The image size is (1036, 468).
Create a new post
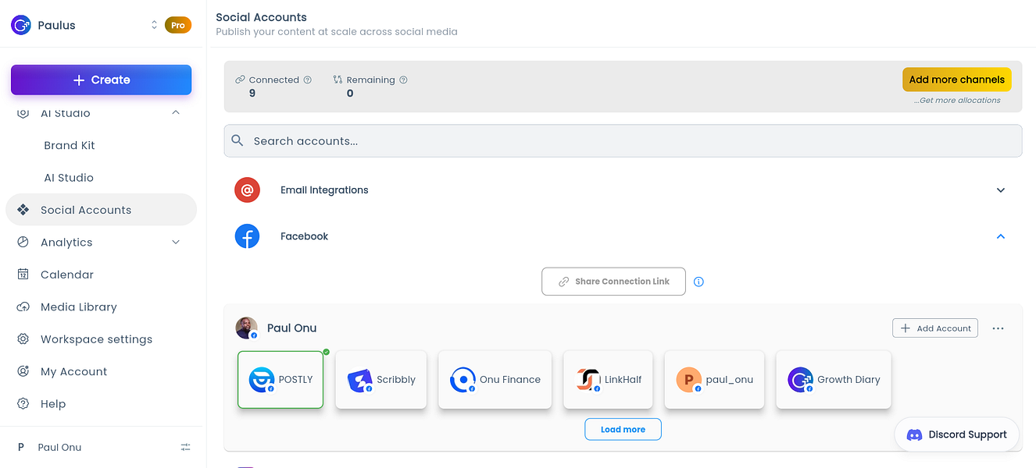click(101, 80)
